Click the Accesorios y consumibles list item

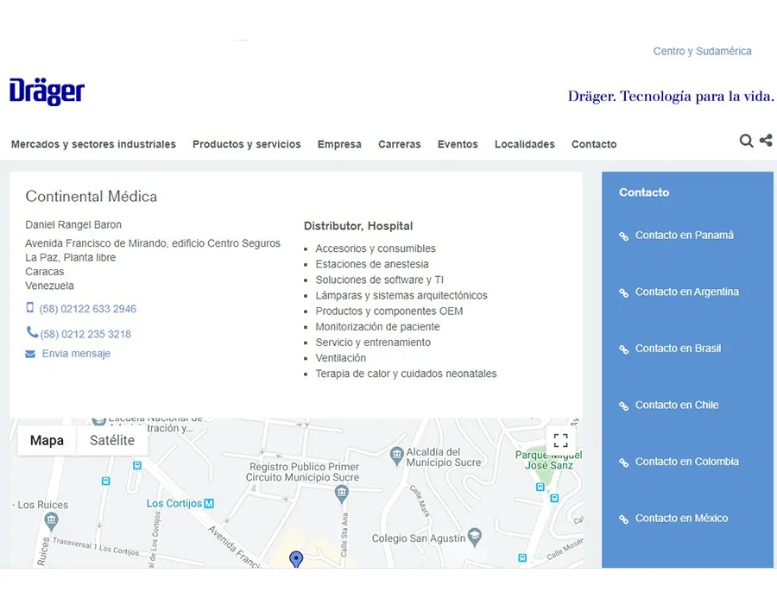click(376, 249)
